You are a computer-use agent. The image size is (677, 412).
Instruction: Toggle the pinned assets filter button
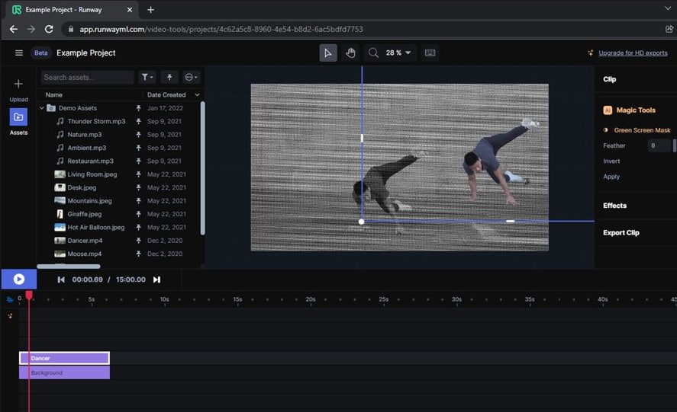tap(169, 77)
